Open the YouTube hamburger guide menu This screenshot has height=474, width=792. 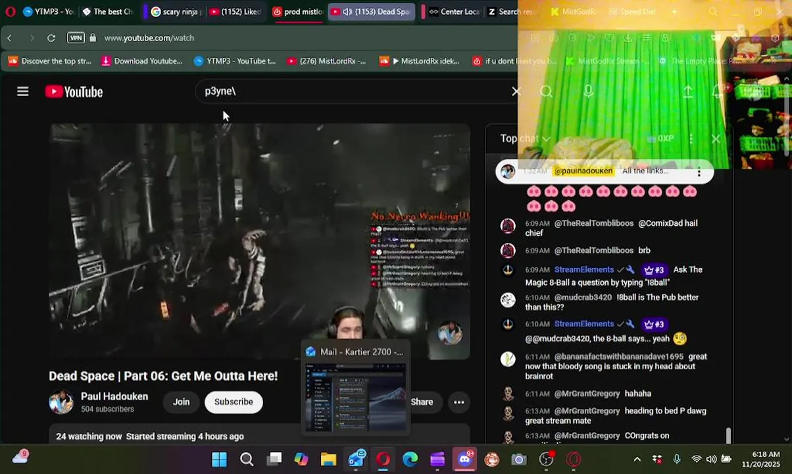click(x=23, y=92)
